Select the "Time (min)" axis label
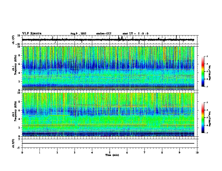 pos(112,155)
